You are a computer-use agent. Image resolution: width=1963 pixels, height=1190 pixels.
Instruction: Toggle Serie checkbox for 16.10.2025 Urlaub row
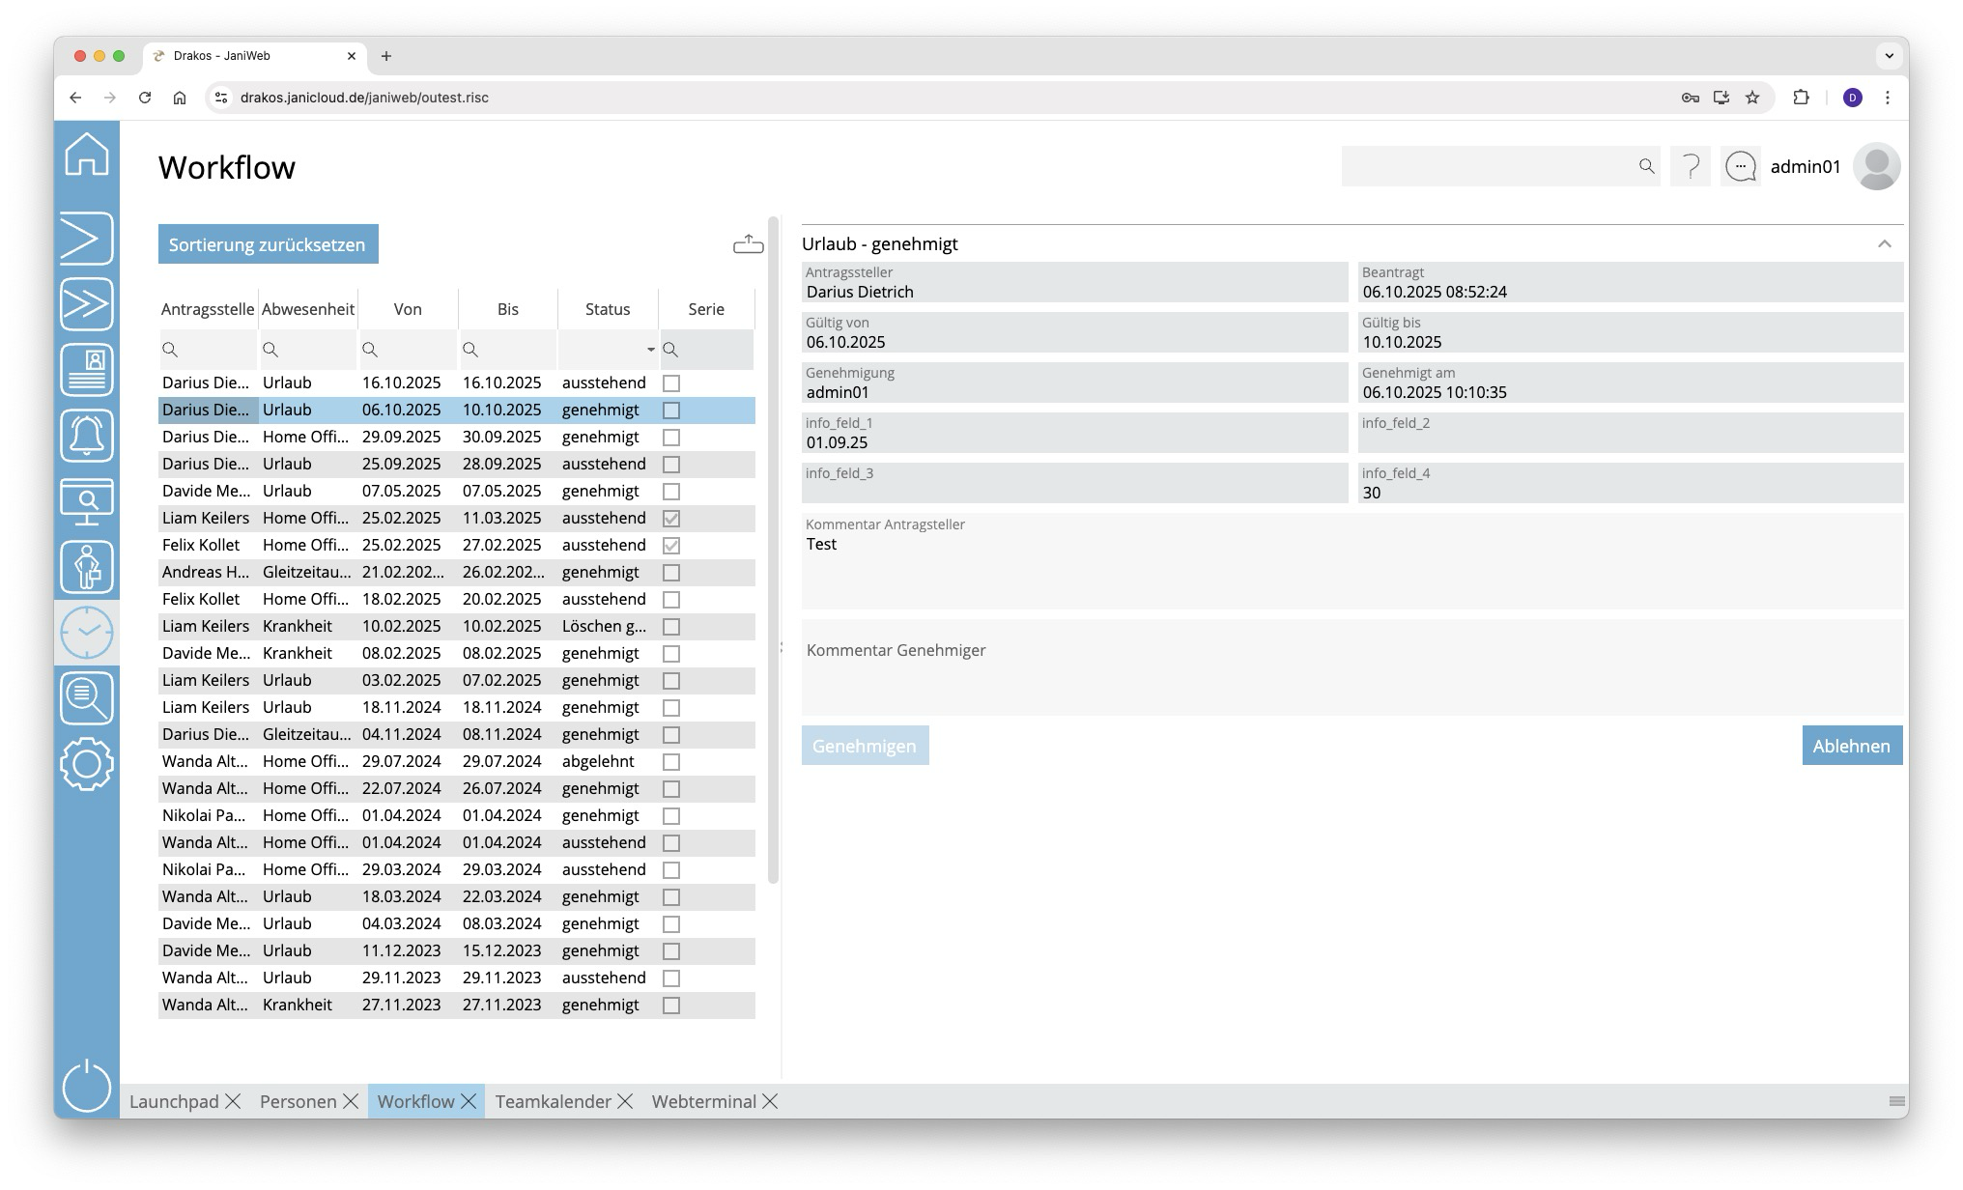click(671, 383)
